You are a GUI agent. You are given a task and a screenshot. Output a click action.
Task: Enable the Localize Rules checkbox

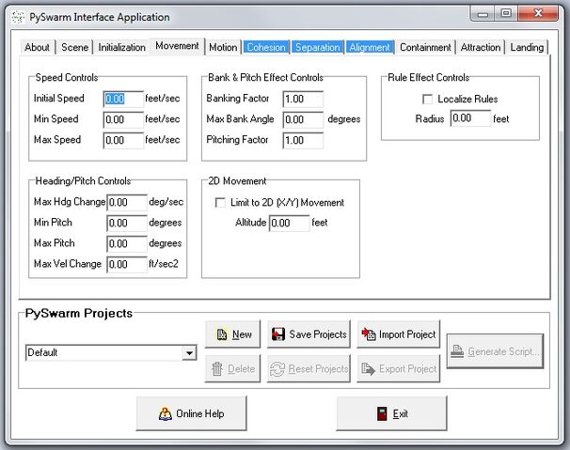point(427,99)
